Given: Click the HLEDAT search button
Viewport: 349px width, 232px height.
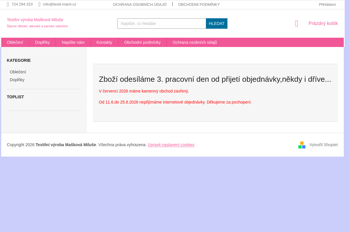Looking at the screenshot, I should tap(217, 23).
